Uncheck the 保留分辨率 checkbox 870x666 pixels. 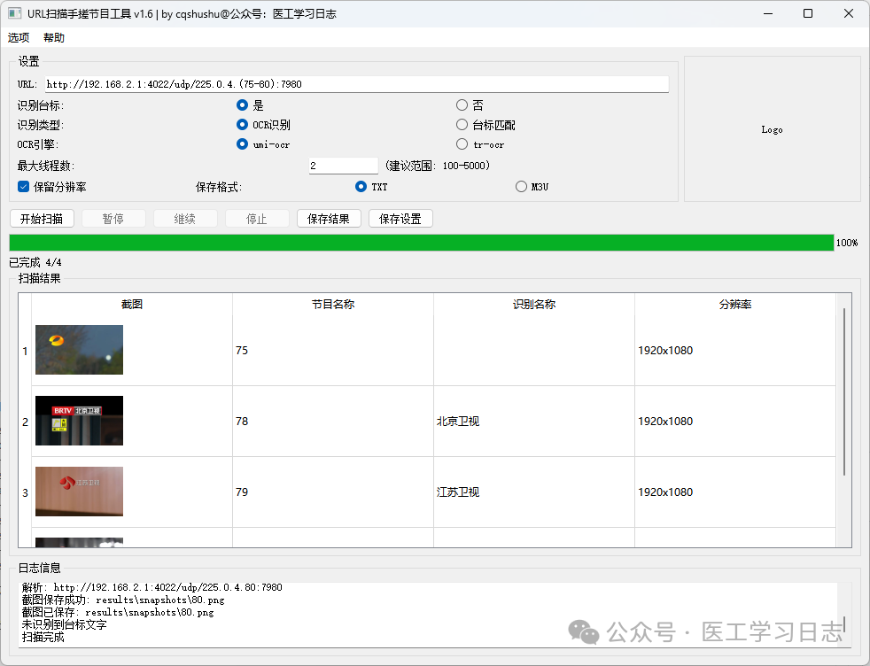click(x=22, y=186)
